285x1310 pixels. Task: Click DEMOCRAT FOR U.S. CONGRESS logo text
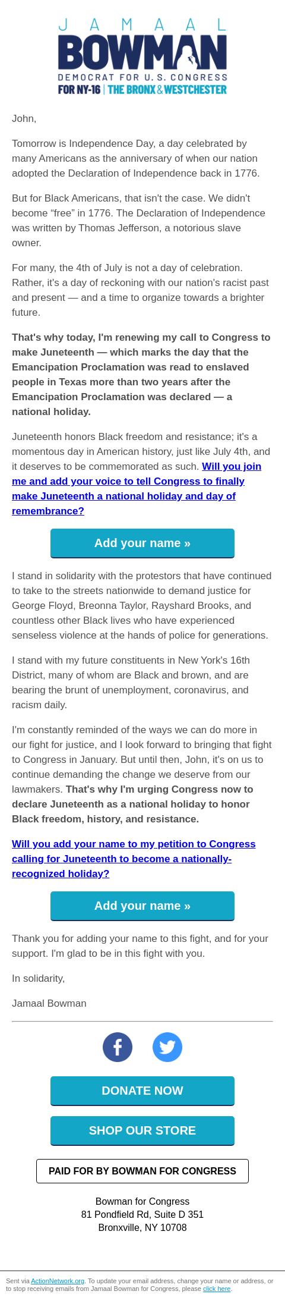click(x=142, y=77)
